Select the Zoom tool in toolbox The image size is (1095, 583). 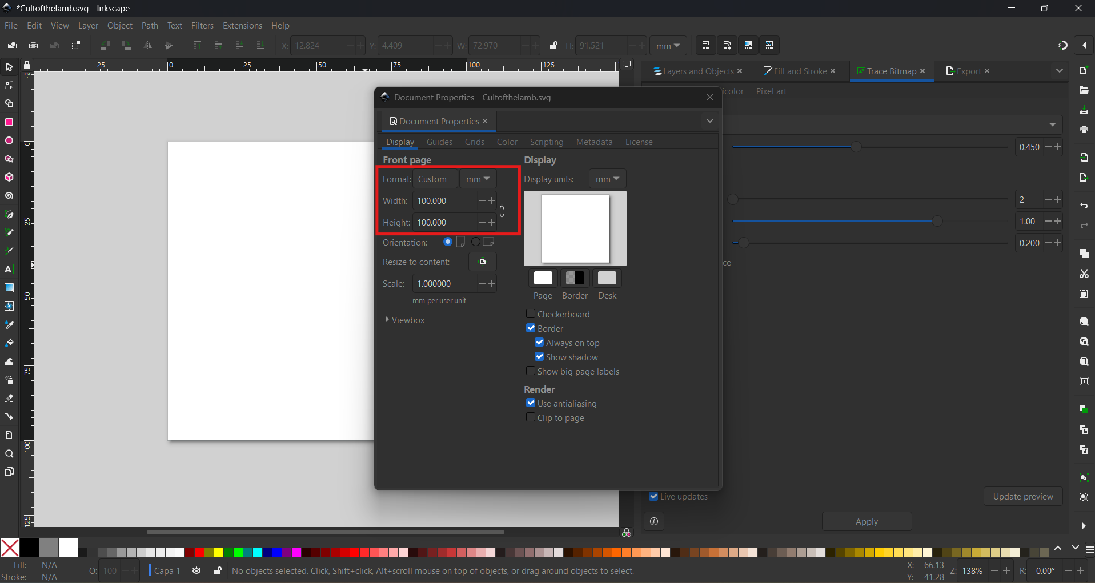[x=9, y=454]
